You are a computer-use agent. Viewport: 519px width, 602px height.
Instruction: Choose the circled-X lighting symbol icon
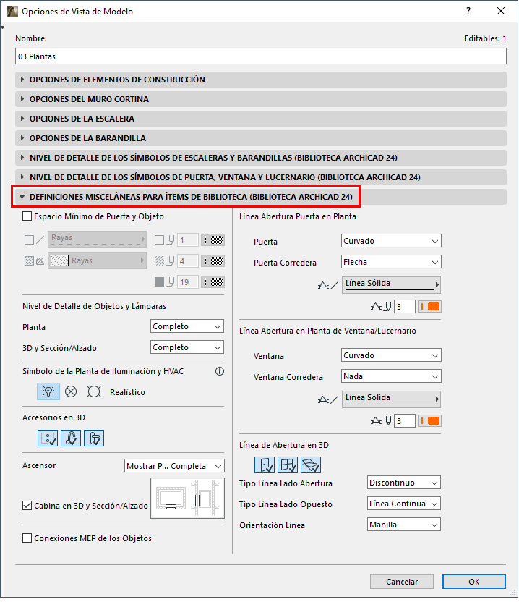click(71, 391)
